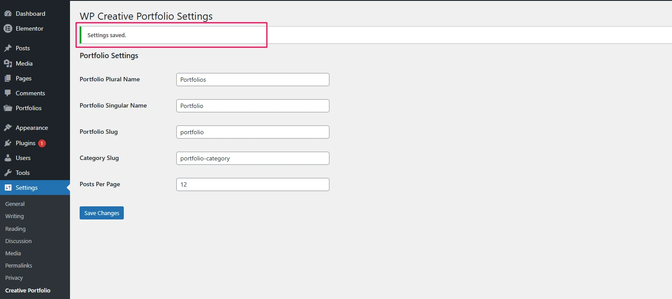
Task: Select the Appearance brush icon
Action: tap(9, 127)
